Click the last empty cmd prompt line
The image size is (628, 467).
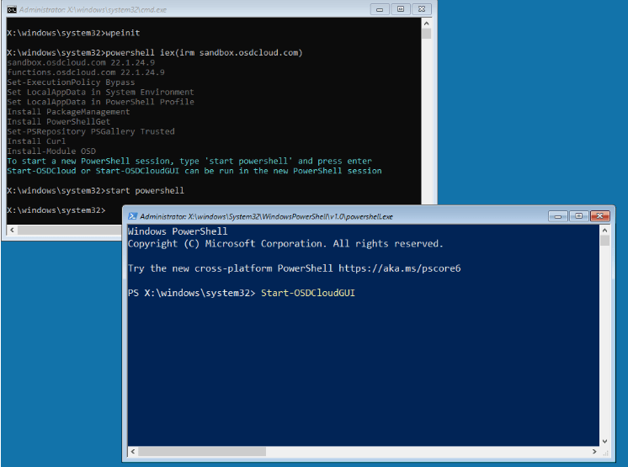tap(56, 210)
